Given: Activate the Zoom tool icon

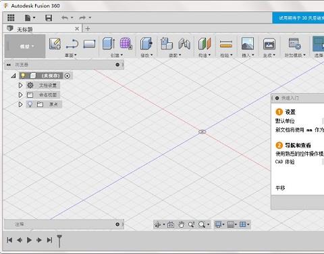Looking at the screenshot, I should tap(192, 224).
